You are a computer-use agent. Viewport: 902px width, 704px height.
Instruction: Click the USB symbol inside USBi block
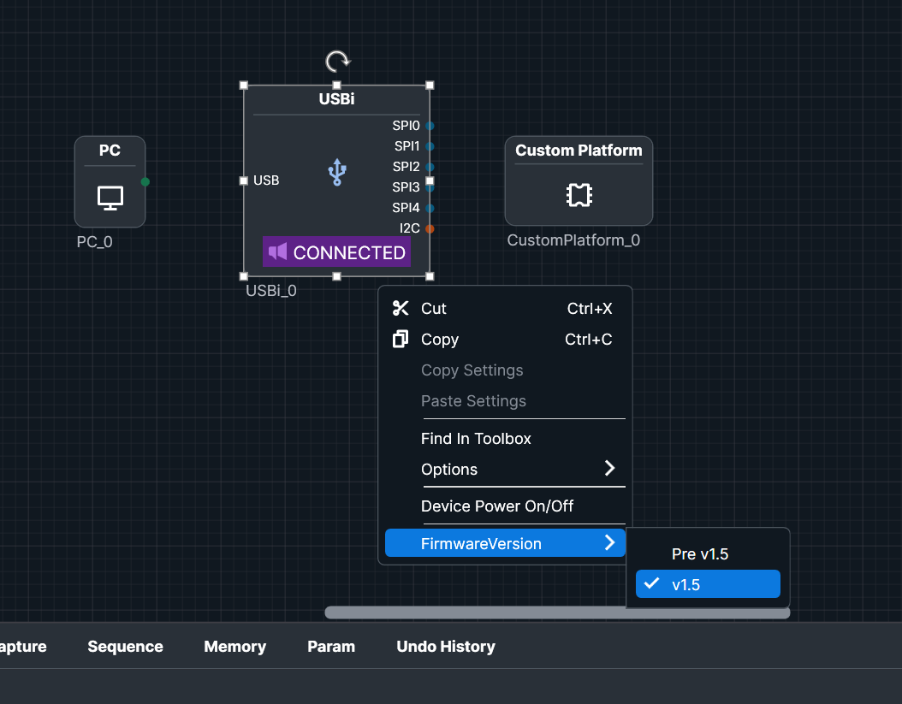pos(337,173)
